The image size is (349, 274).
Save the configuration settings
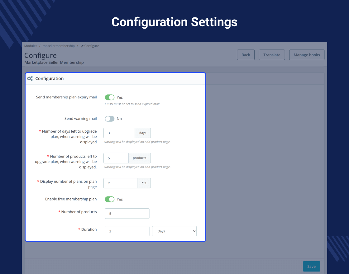click(311, 267)
